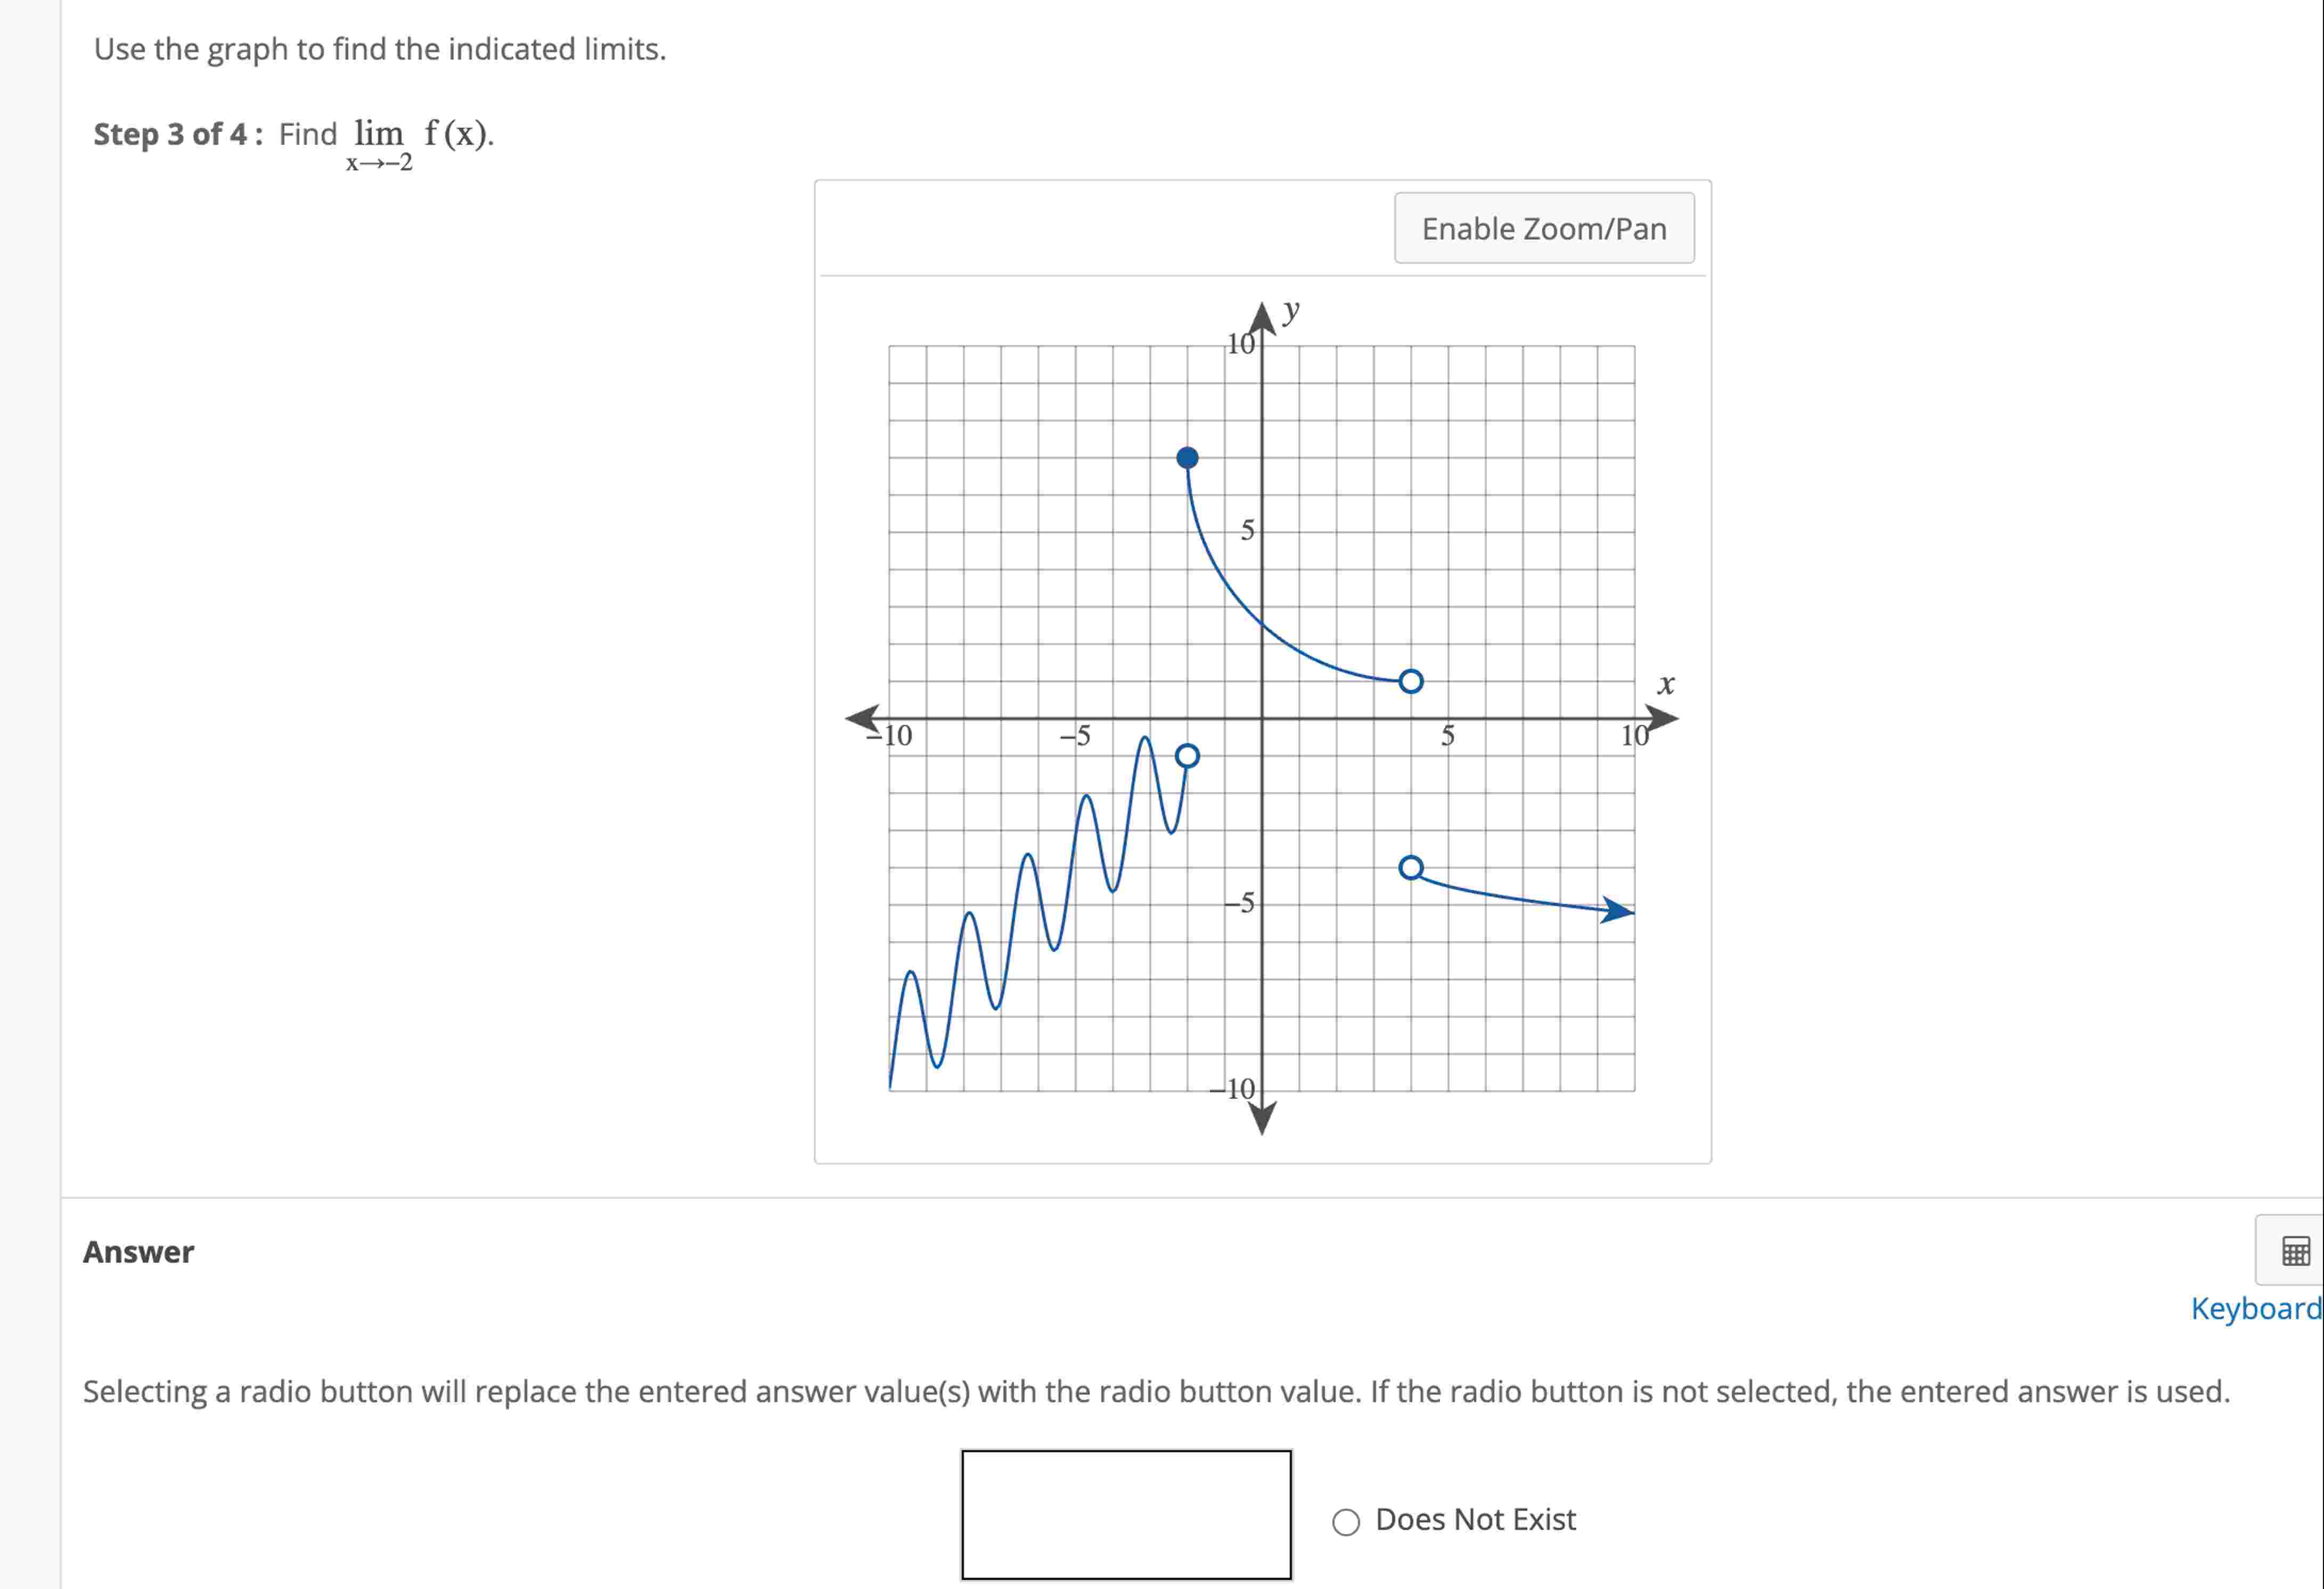Click the right arrowhead of the x-axis
This screenshot has width=2324, height=1589.
[x=1662, y=719]
